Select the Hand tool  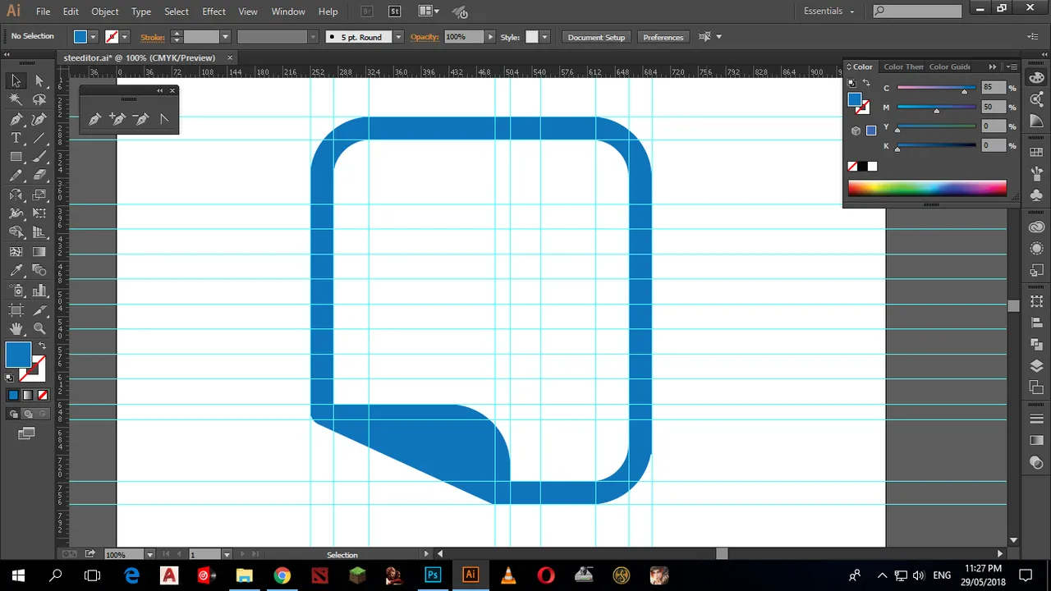16,328
